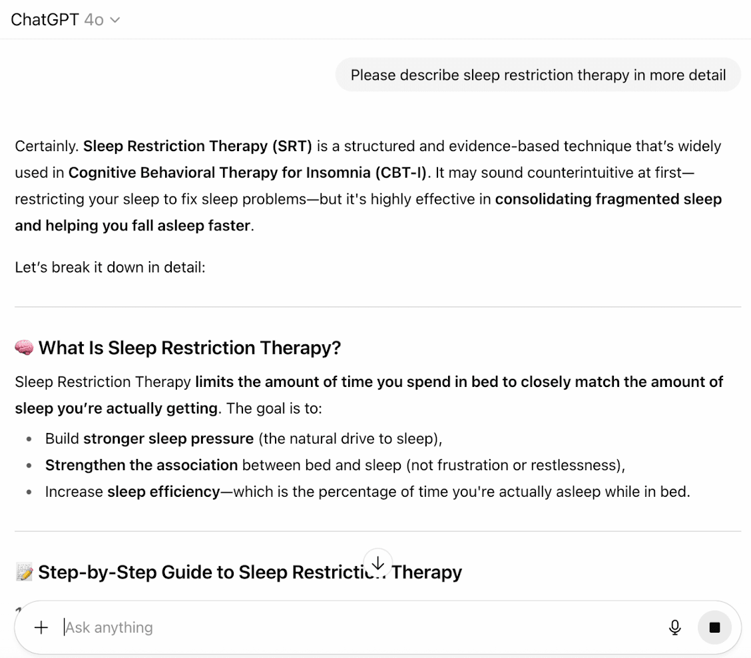Click the memo emoji beside the step-by-step heading
The width and height of the screenshot is (751, 658).
[x=23, y=571]
